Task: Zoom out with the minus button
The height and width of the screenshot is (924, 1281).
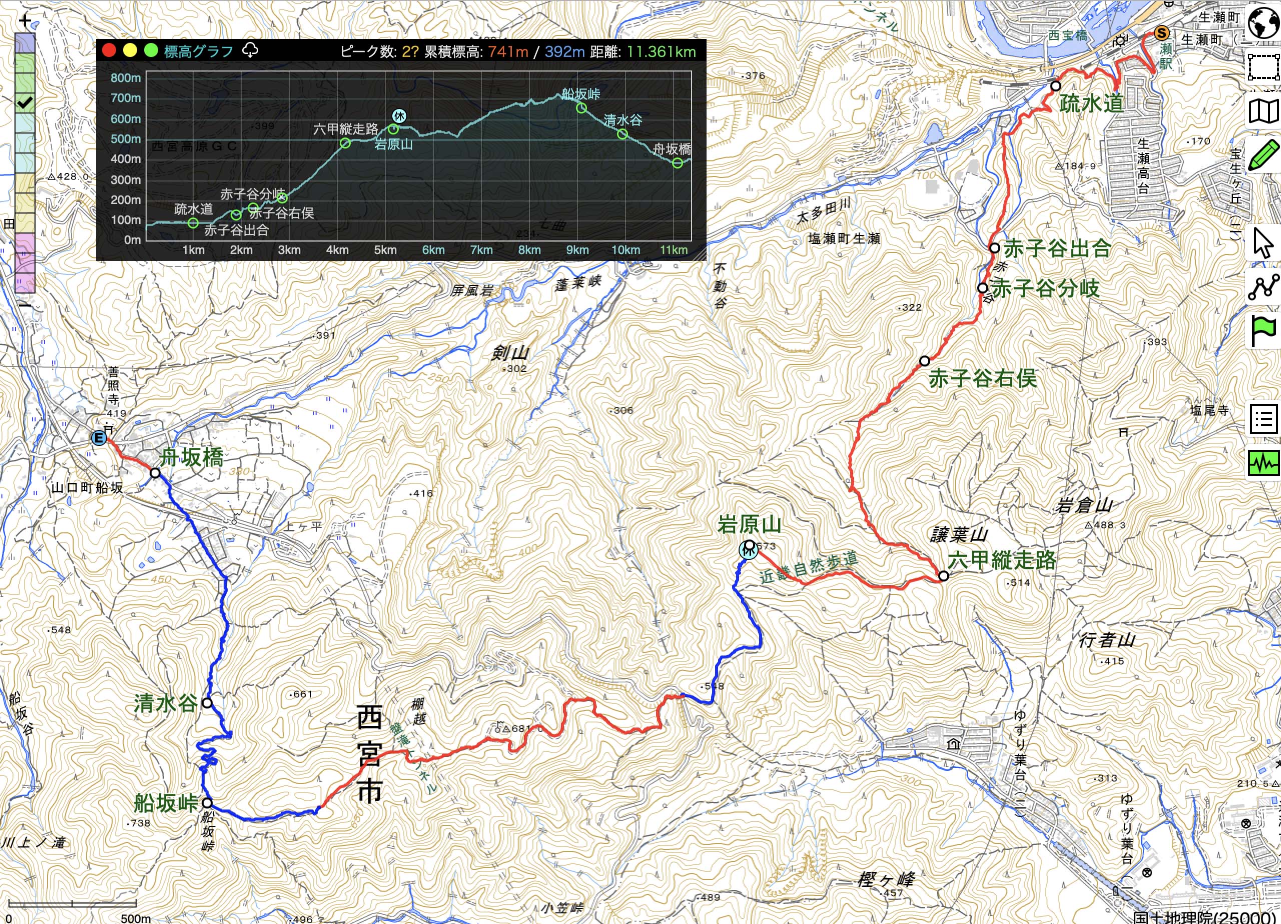Action: (x=25, y=305)
